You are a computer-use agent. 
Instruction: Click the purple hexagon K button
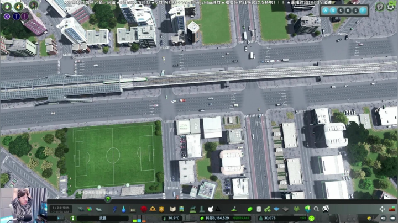[7, 17]
